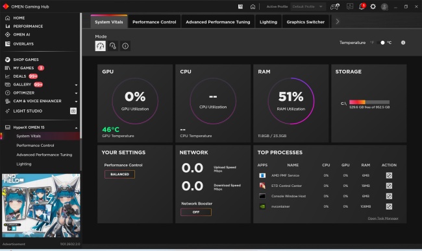
Task: Open Performance in the sidebar
Action: [x=24, y=27]
